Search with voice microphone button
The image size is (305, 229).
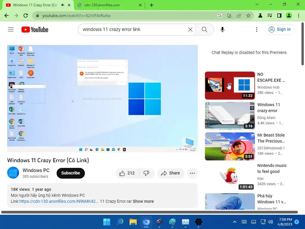[x=222, y=30]
